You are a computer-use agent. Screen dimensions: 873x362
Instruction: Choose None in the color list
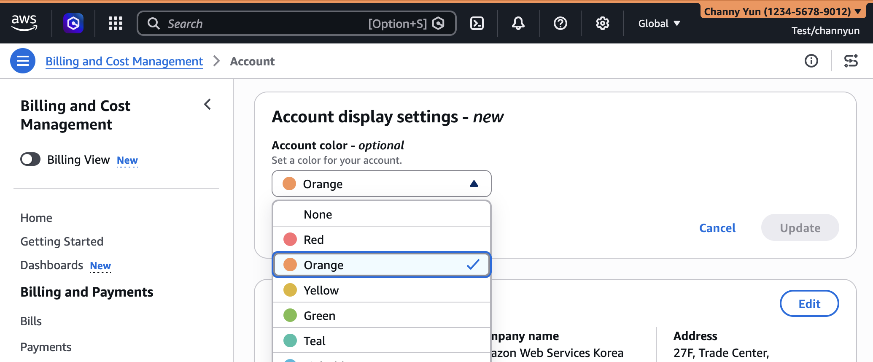[x=381, y=214]
